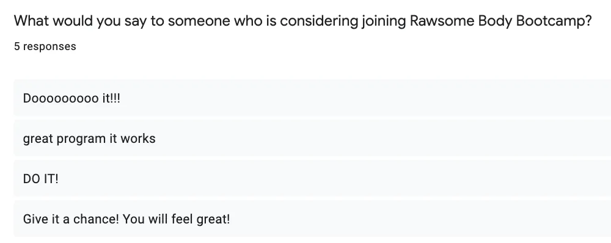Click the text "You will feel great!"
This screenshot has height=243, width=611.
coord(176,219)
